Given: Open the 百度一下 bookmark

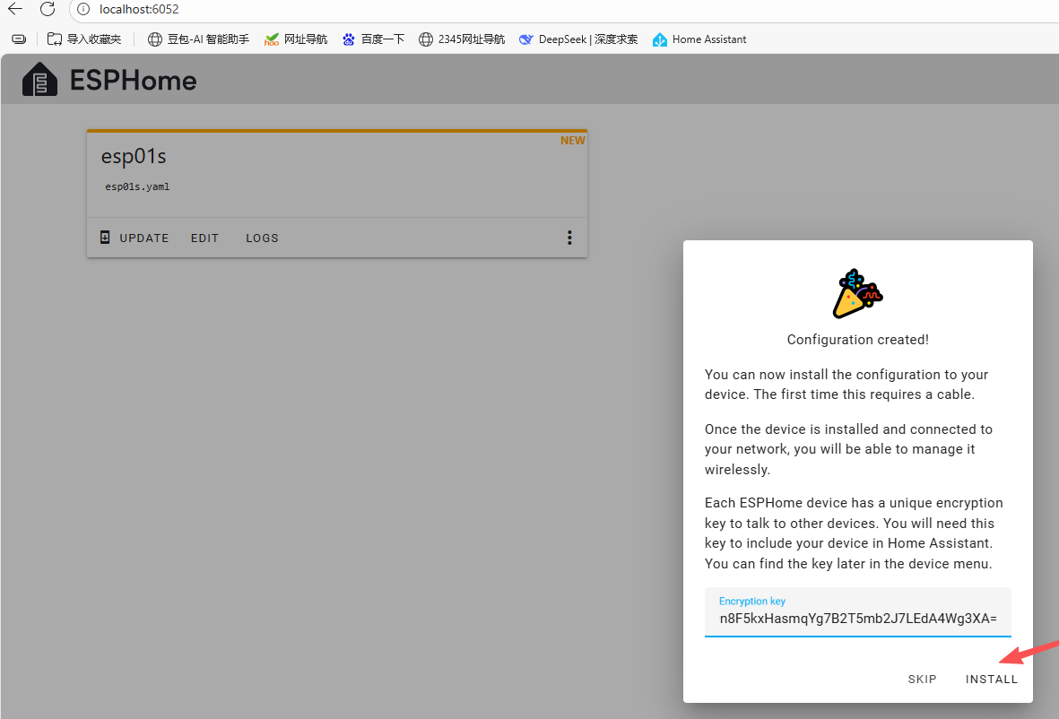Looking at the screenshot, I should click(x=374, y=39).
